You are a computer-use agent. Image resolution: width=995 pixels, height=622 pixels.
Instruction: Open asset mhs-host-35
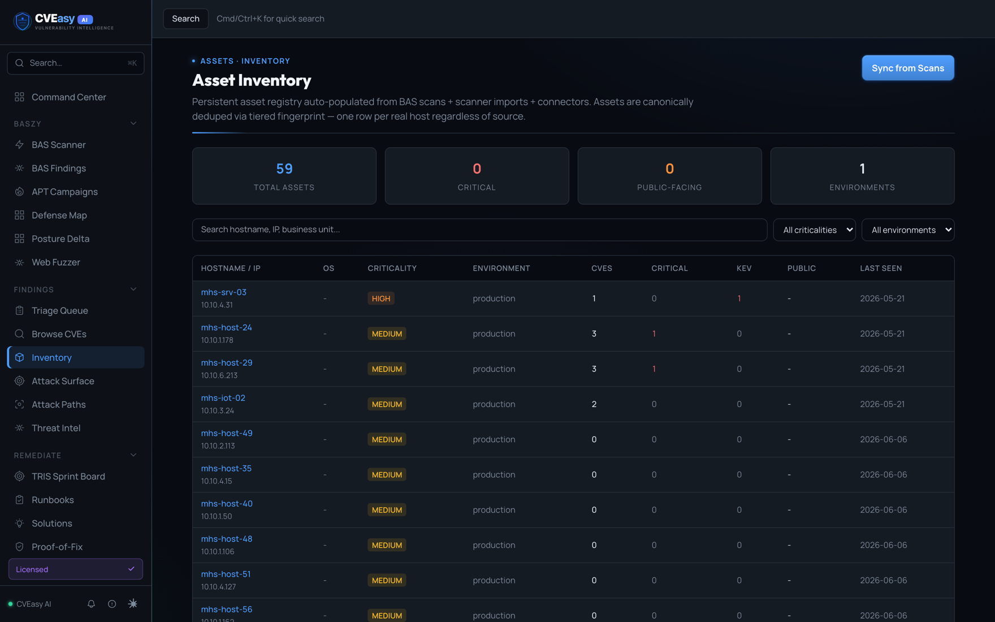[x=226, y=468]
